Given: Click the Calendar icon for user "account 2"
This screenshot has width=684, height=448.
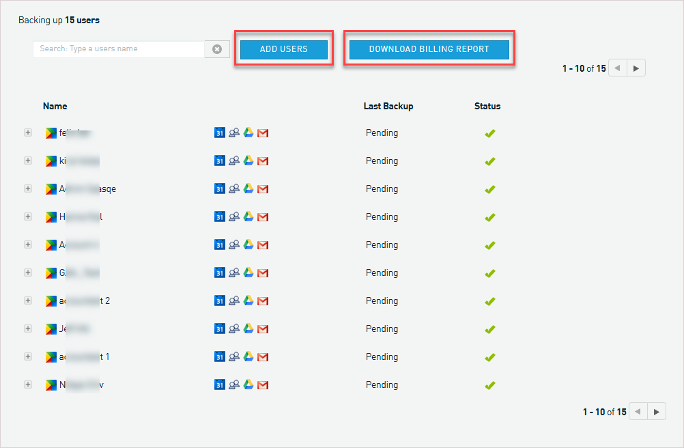Looking at the screenshot, I should pos(220,300).
